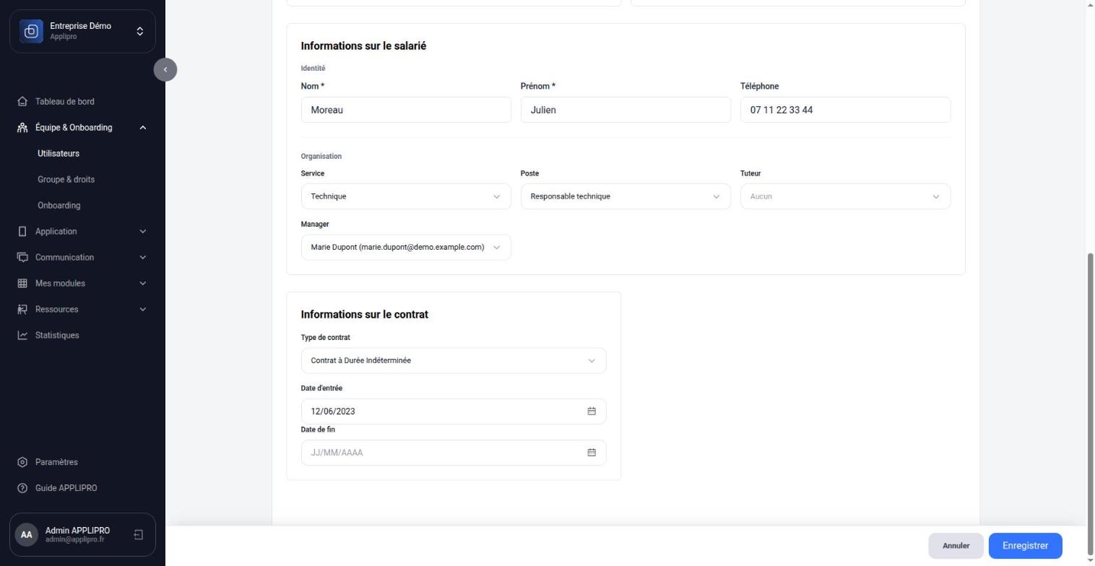Click the AA user avatar
This screenshot has height=566, width=1095.
coord(27,535)
